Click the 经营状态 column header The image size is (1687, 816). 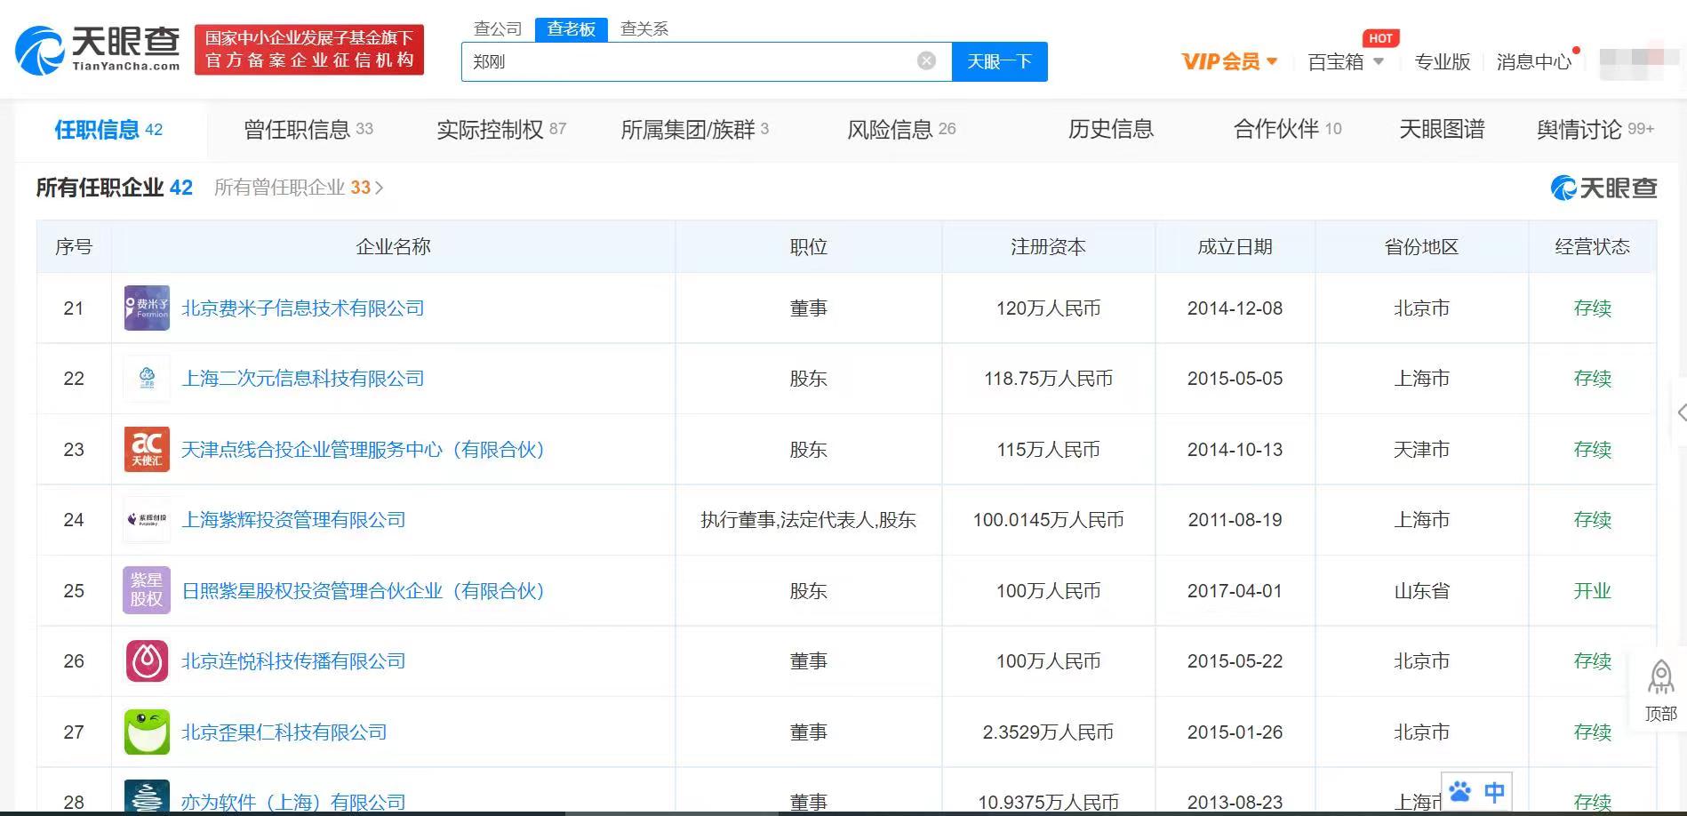click(1592, 247)
